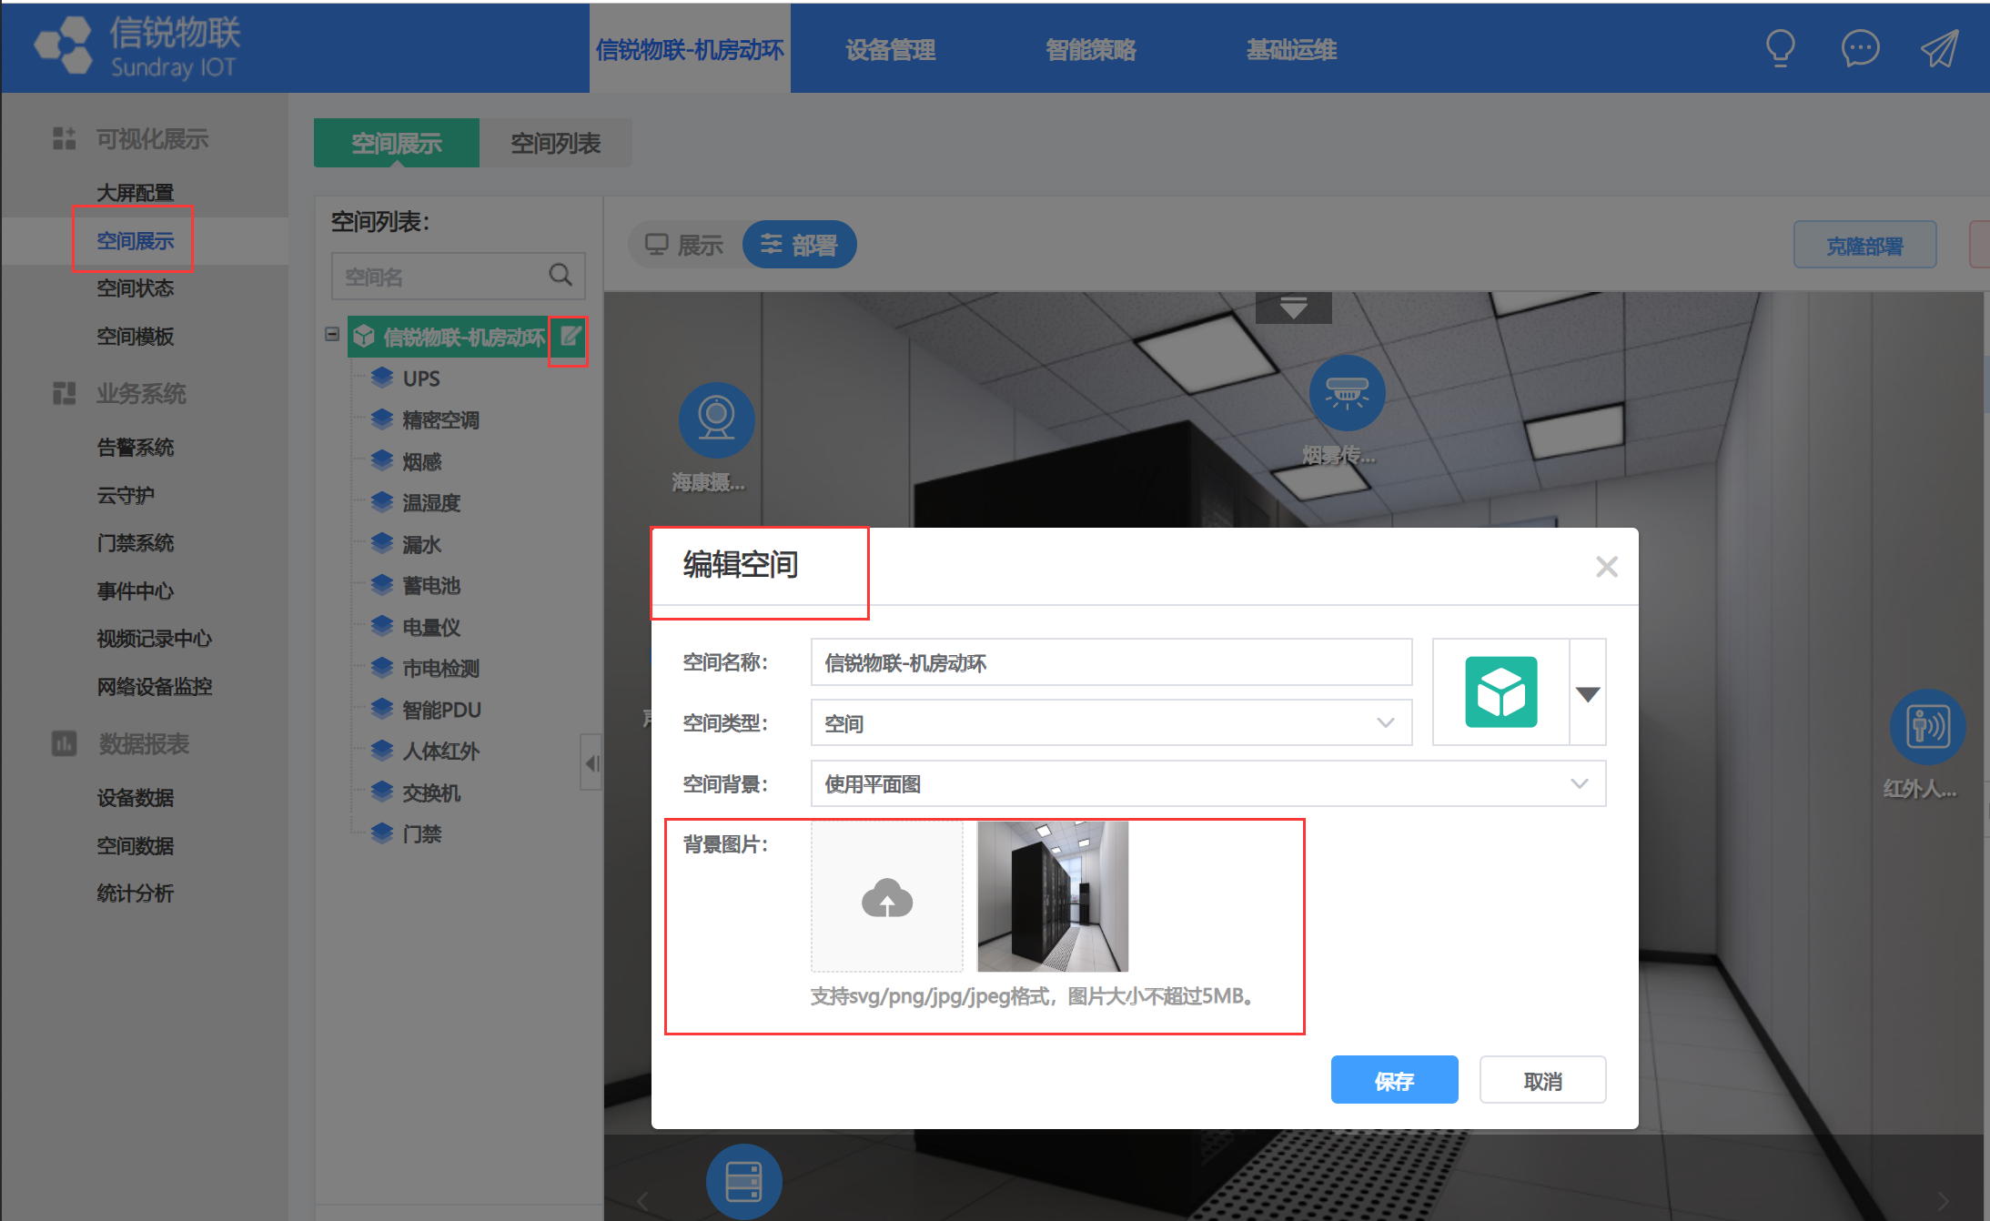Select the 空间展示 tab
The image size is (1990, 1221).
point(397,143)
